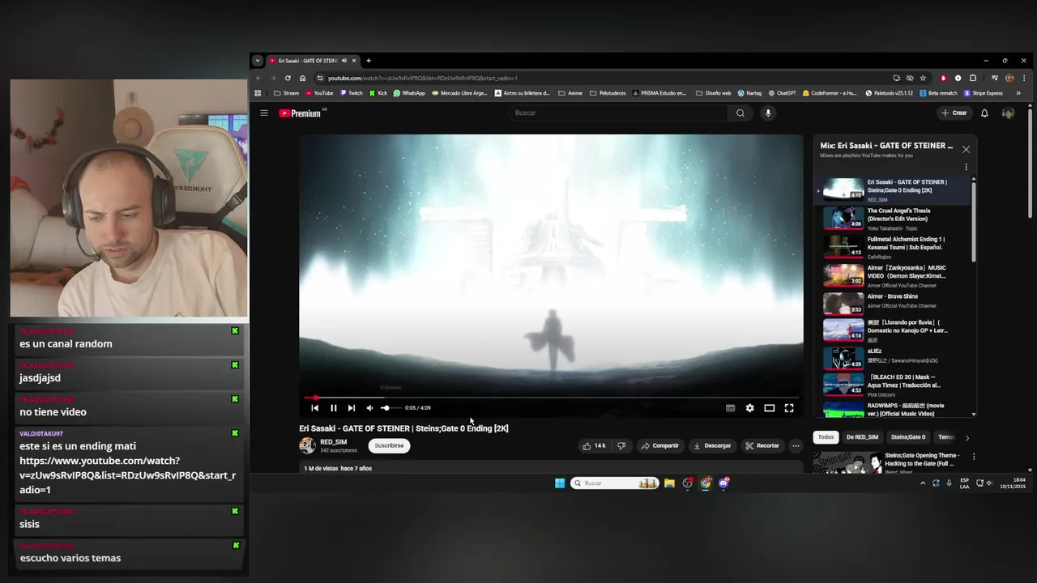Open the WhatsApp bookmark
The height and width of the screenshot is (583, 1037).
click(x=409, y=93)
